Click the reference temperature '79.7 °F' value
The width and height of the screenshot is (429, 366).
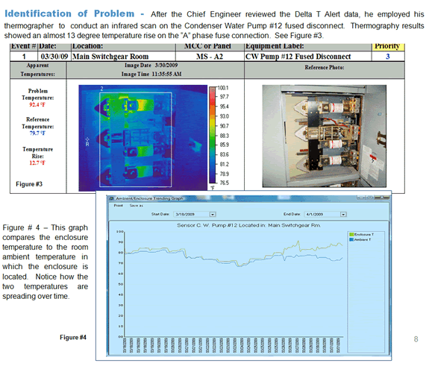click(x=37, y=133)
